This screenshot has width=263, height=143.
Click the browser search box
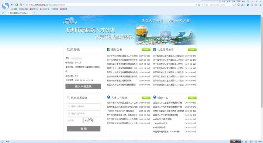tap(220, 5)
